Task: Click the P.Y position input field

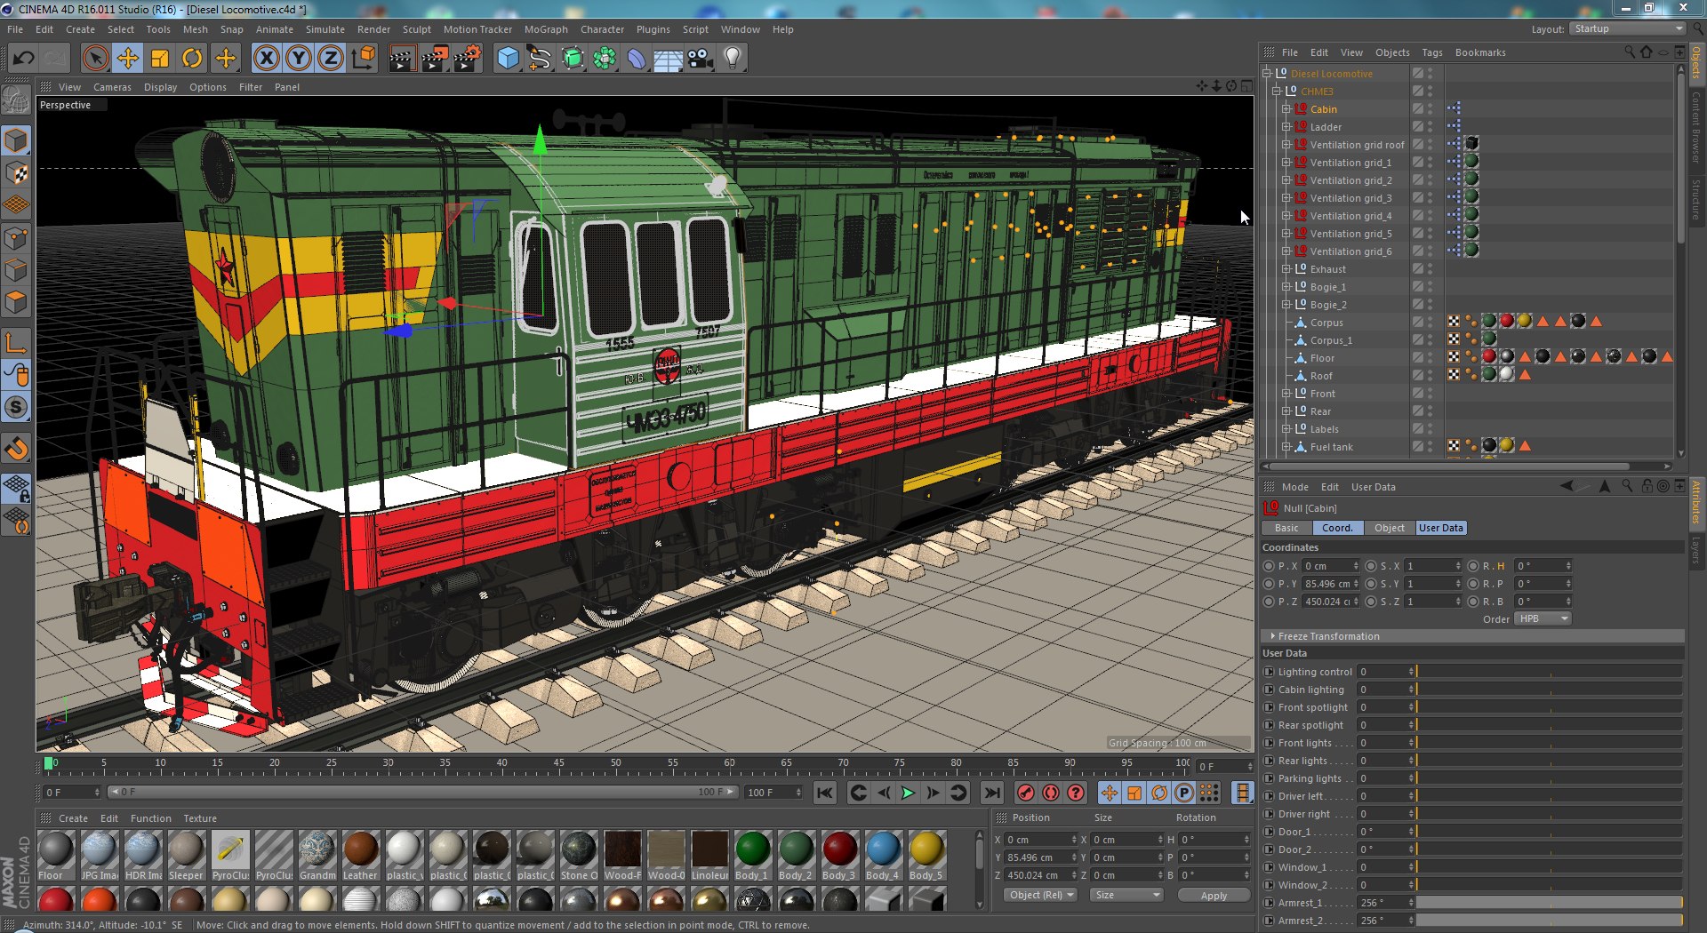Action: [1331, 584]
